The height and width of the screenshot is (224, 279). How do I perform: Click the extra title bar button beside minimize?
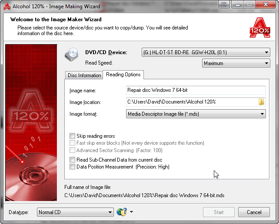coord(224,4)
